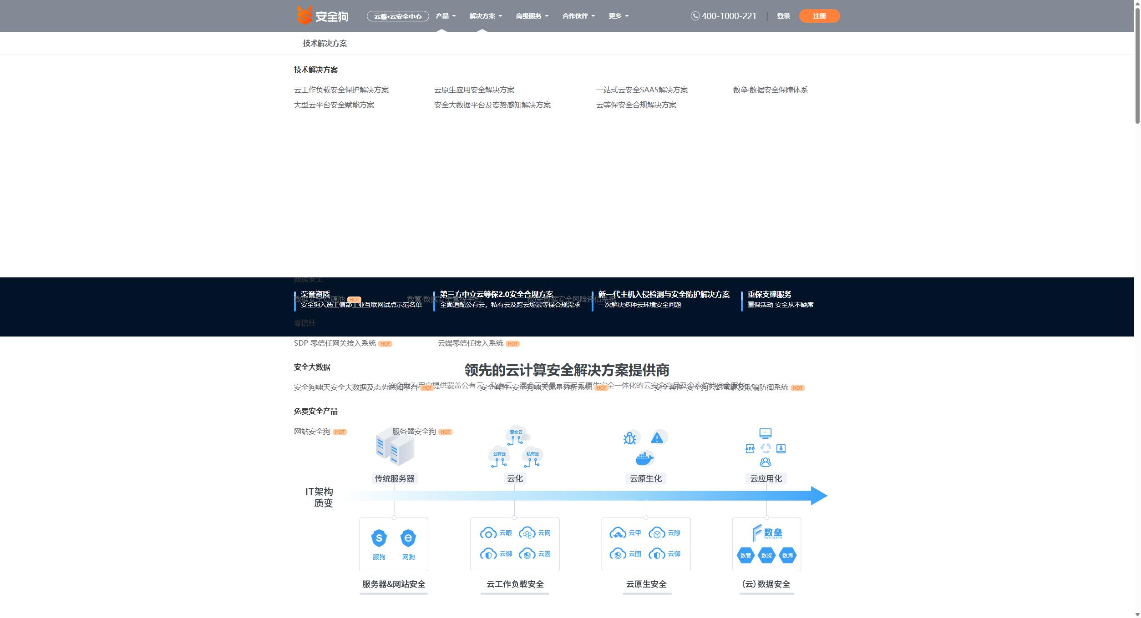Select the 服务器&网站安全 category
The height and width of the screenshot is (618, 1141).
394,584
